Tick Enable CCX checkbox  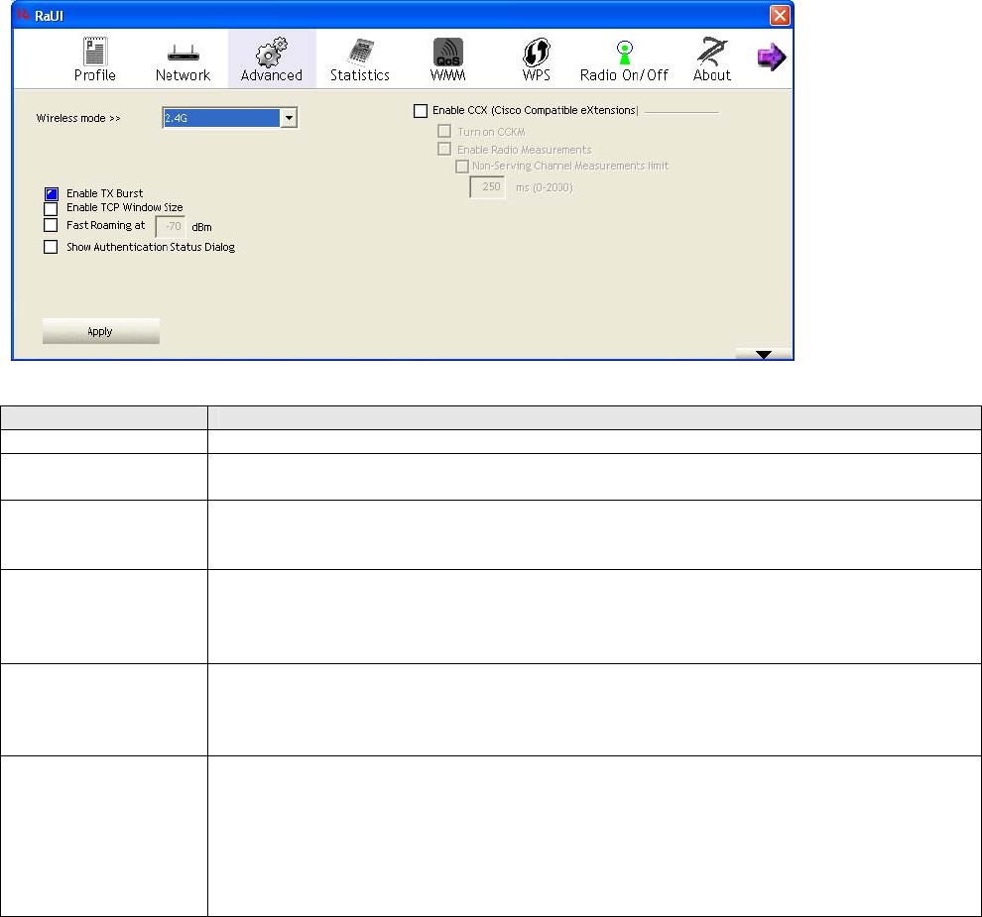point(421,111)
